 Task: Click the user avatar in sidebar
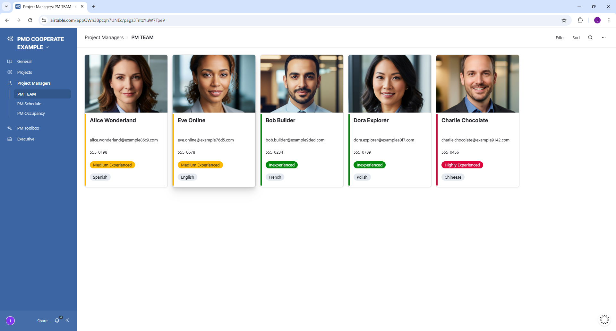(x=10, y=320)
